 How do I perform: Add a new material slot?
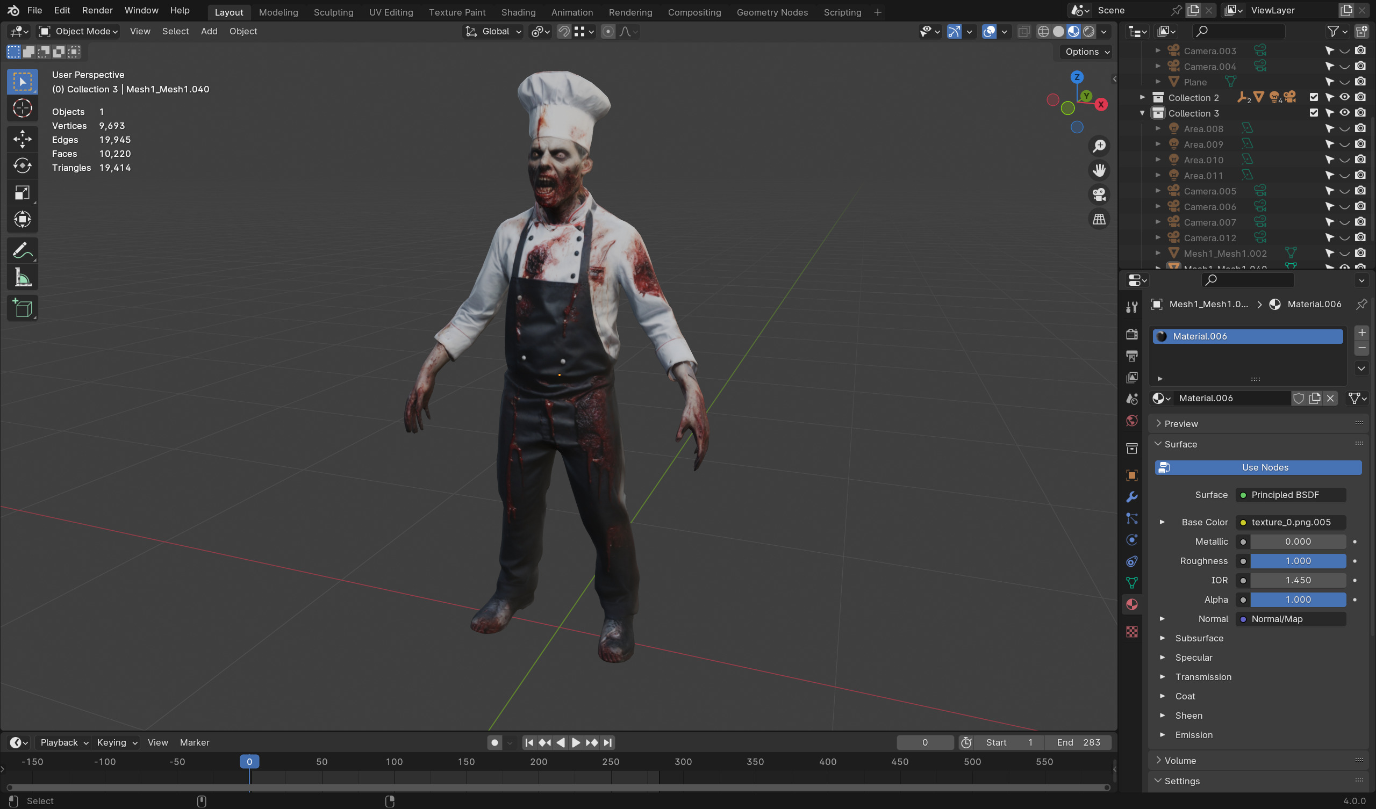point(1362,333)
